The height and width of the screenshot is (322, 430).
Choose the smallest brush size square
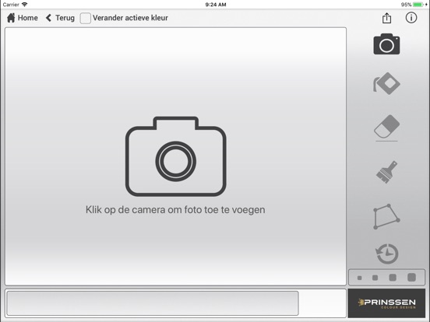360,278
